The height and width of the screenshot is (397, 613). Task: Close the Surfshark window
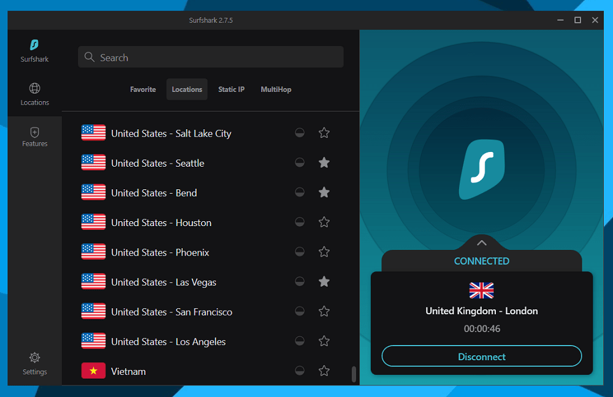click(x=595, y=20)
